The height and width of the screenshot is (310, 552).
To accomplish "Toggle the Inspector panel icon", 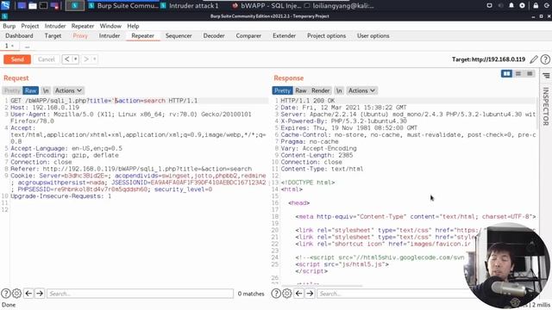I will (x=546, y=76).
